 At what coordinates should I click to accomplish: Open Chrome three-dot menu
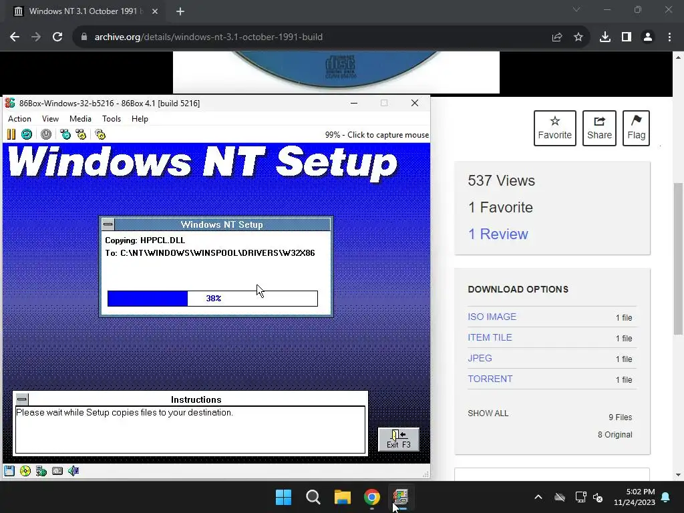pyautogui.click(x=669, y=37)
